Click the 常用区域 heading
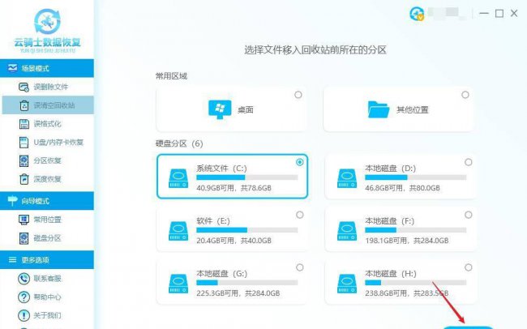This screenshot has height=329, width=527. pyautogui.click(x=171, y=76)
